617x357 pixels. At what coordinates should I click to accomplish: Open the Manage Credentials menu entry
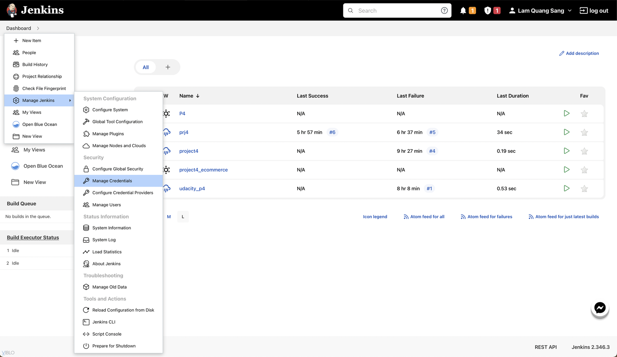coord(112,181)
